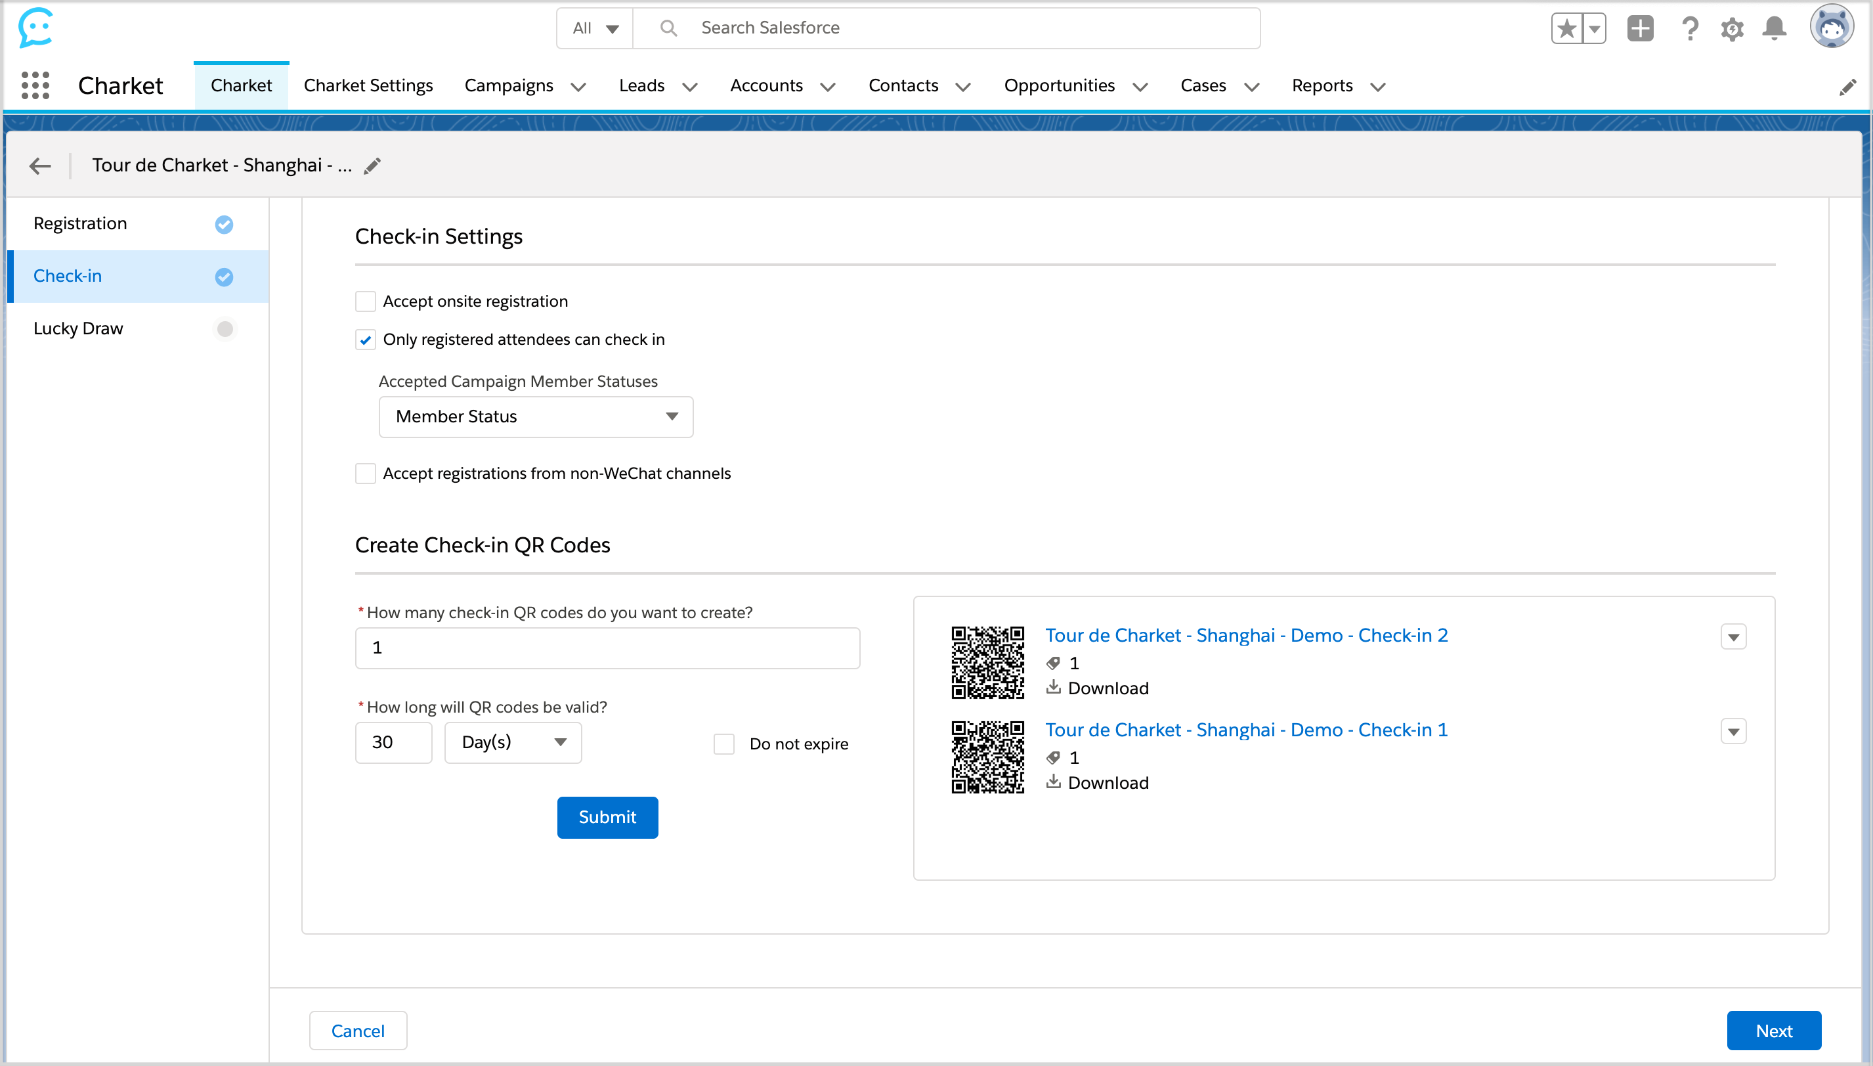This screenshot has width=1873, height=1066.
Task: Open Tour de Charket Check-in 2 link
Action: click(1246, 636)
